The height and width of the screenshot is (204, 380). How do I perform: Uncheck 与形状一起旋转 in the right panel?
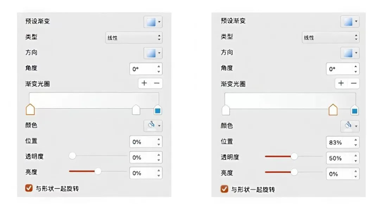pyautogui.click(x=224, y=189)
